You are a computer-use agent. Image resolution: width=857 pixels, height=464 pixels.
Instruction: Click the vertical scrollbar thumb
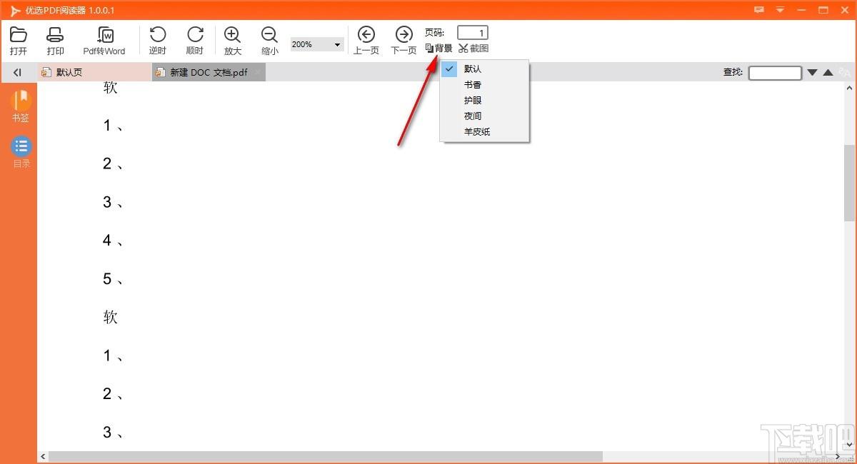click(849, 182)
